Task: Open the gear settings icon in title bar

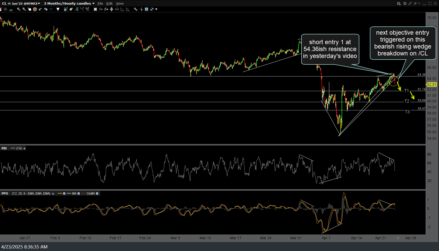Action: (x=405, y=3)
